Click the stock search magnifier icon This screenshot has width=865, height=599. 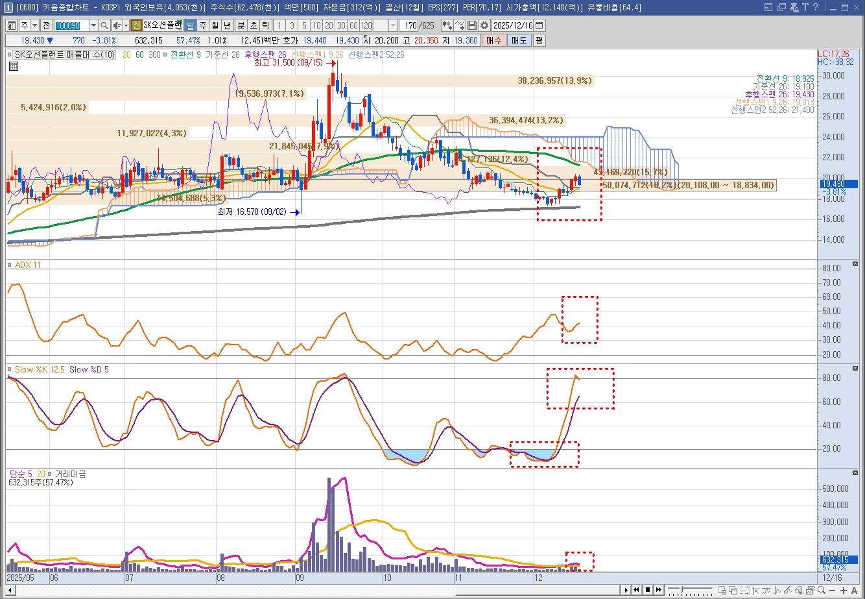point(104,25)
